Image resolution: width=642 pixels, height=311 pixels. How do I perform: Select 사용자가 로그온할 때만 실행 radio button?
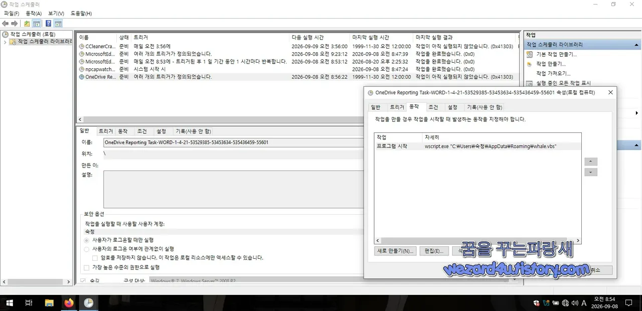point(87,240)
